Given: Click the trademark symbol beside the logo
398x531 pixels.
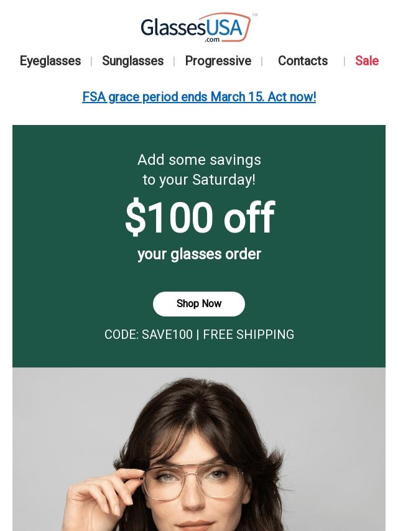Looking at the screenshot, I should click(x=255, y=15).
